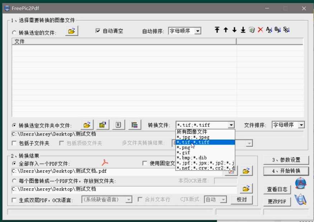Click the move-to-top arrow icon
This screenshot has height=222, width=314.
[x=217, y=30]
